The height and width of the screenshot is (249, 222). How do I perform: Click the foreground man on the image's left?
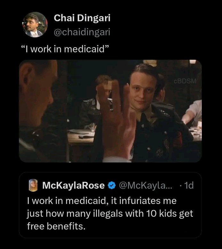coord(38,105)
